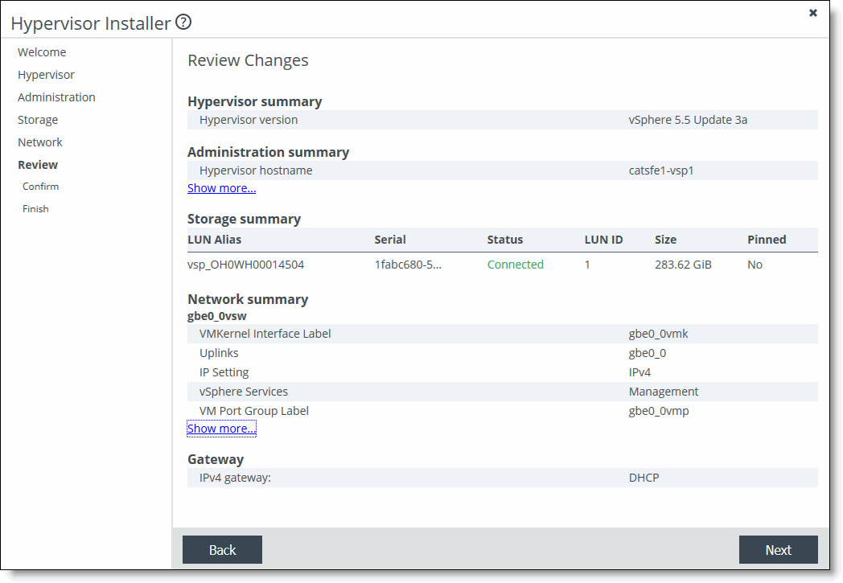Click the LUN ID column header
The width and height of the screenshot is (843, 583).
tap(604, 240)
